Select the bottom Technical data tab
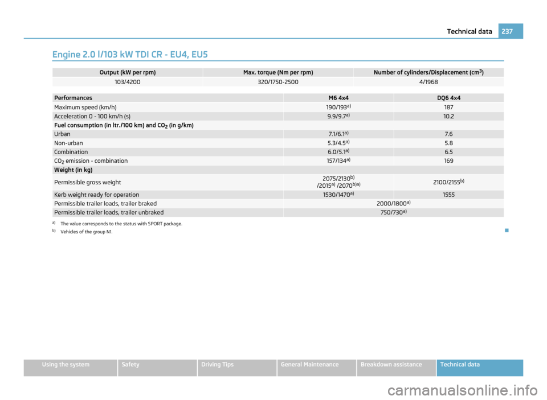 click(480, 368)
